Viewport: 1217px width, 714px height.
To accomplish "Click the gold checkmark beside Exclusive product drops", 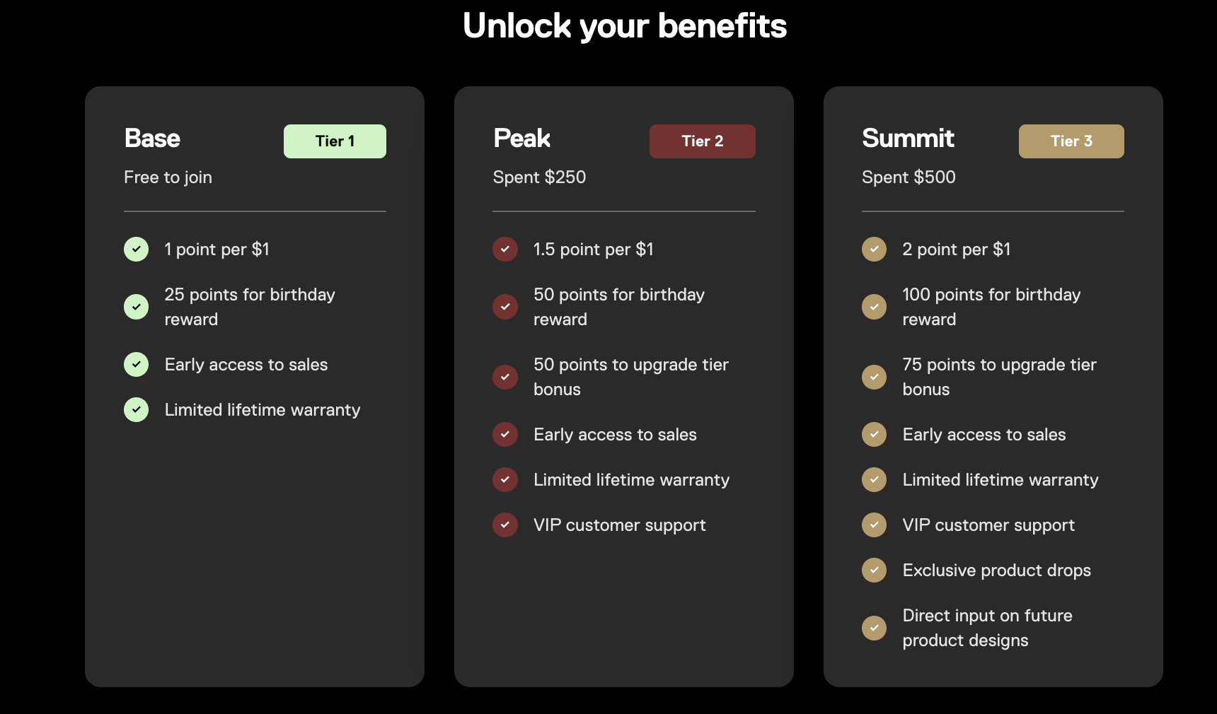I will 874,570.
